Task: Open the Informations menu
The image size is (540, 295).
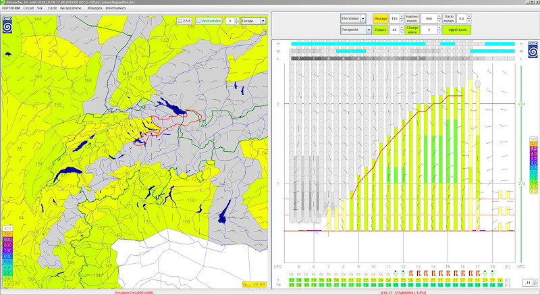Action: click(x=115, y=8)
